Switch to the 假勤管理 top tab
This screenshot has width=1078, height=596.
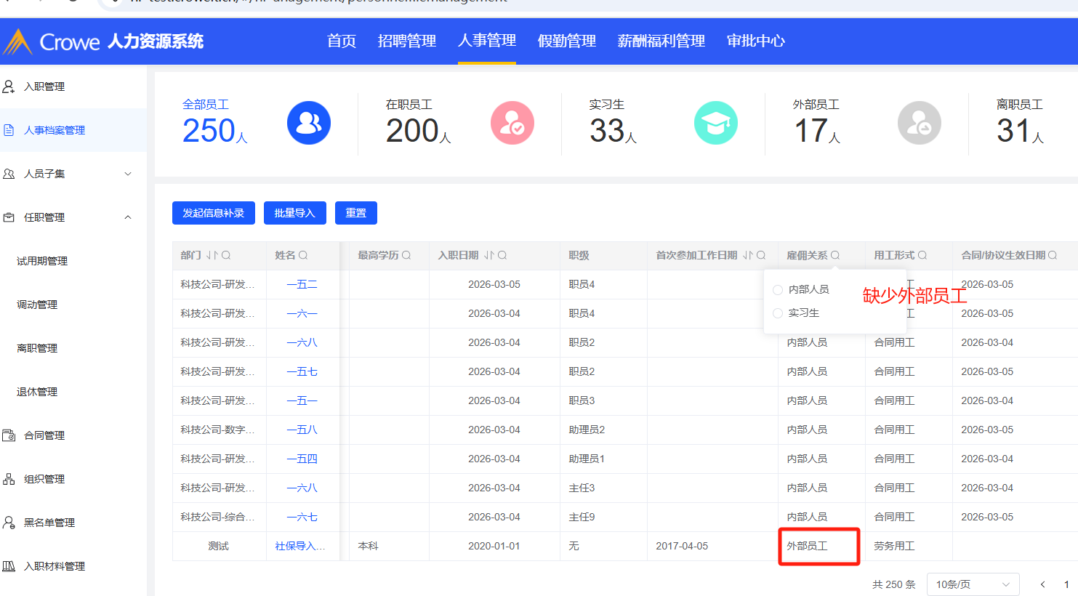(x=566, y=41)
